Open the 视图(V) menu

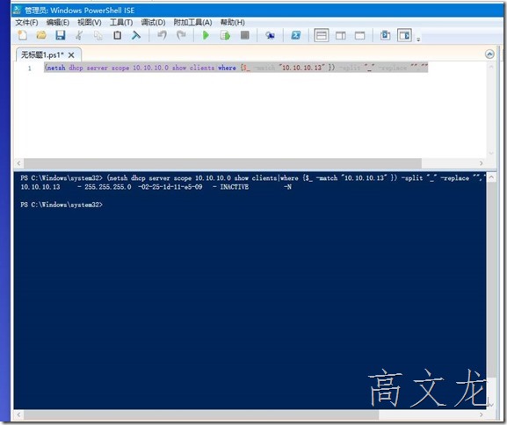[x=90, y=22]
